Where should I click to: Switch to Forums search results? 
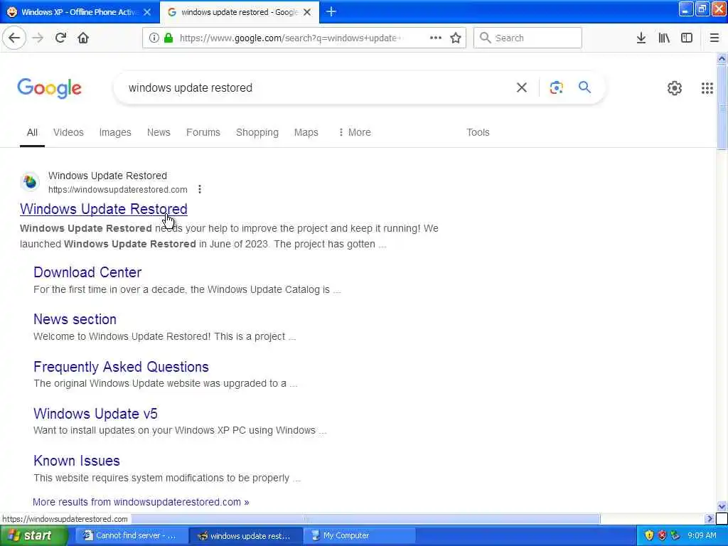point(203,132)
